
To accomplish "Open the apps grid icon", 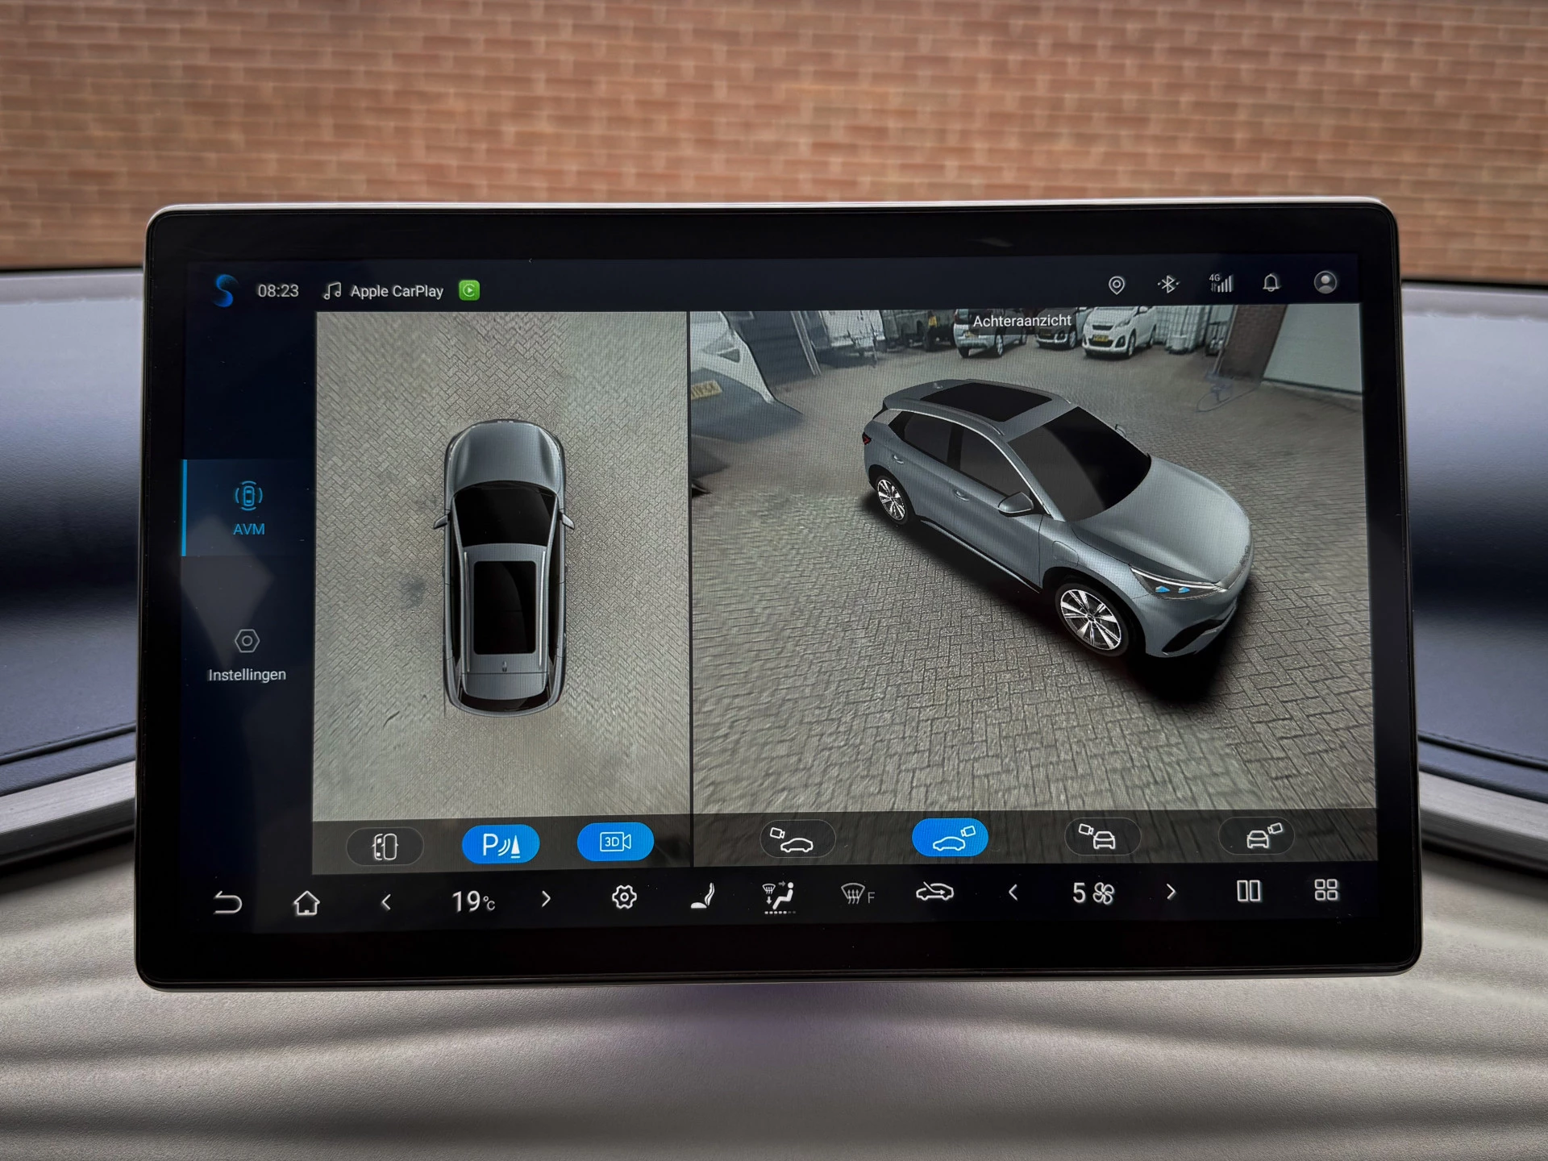I will click(x=1326, y=890).
